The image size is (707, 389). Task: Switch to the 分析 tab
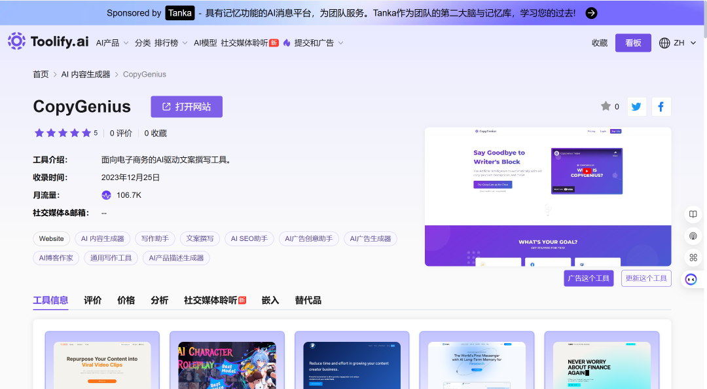[160, 301]
